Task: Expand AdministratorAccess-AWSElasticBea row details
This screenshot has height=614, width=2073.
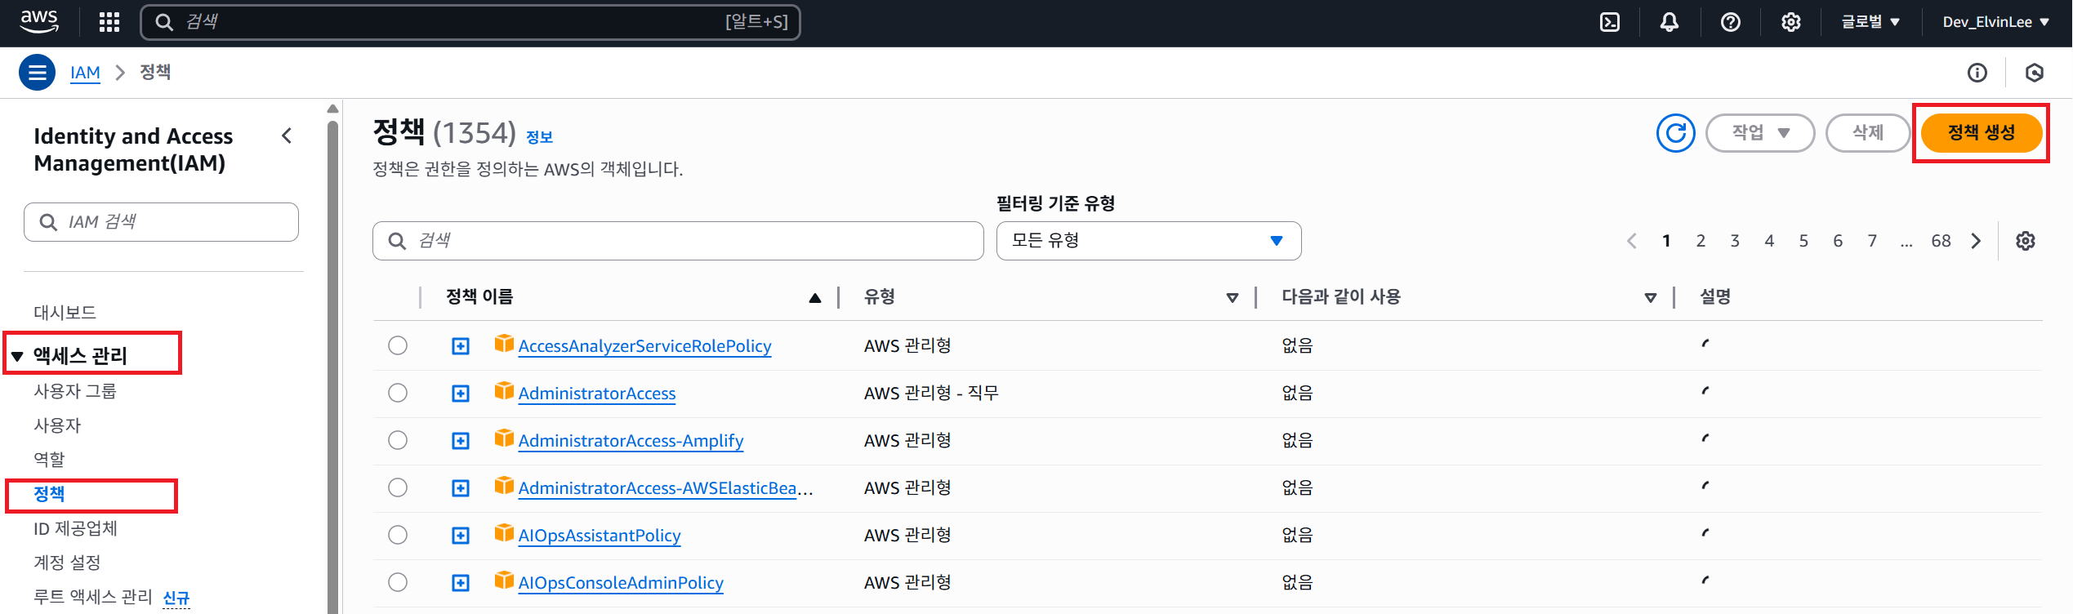Action: 461,488
